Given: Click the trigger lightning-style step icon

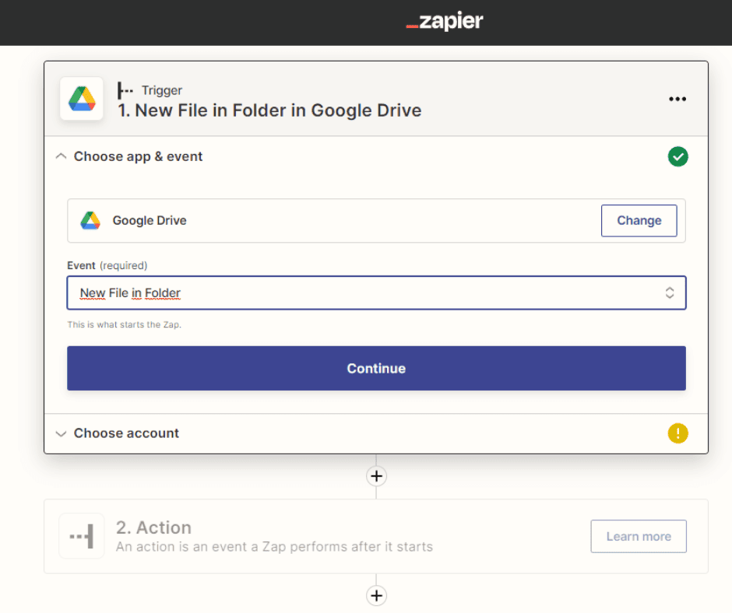Looking at the screenshot, I should (x=125, y=90).
